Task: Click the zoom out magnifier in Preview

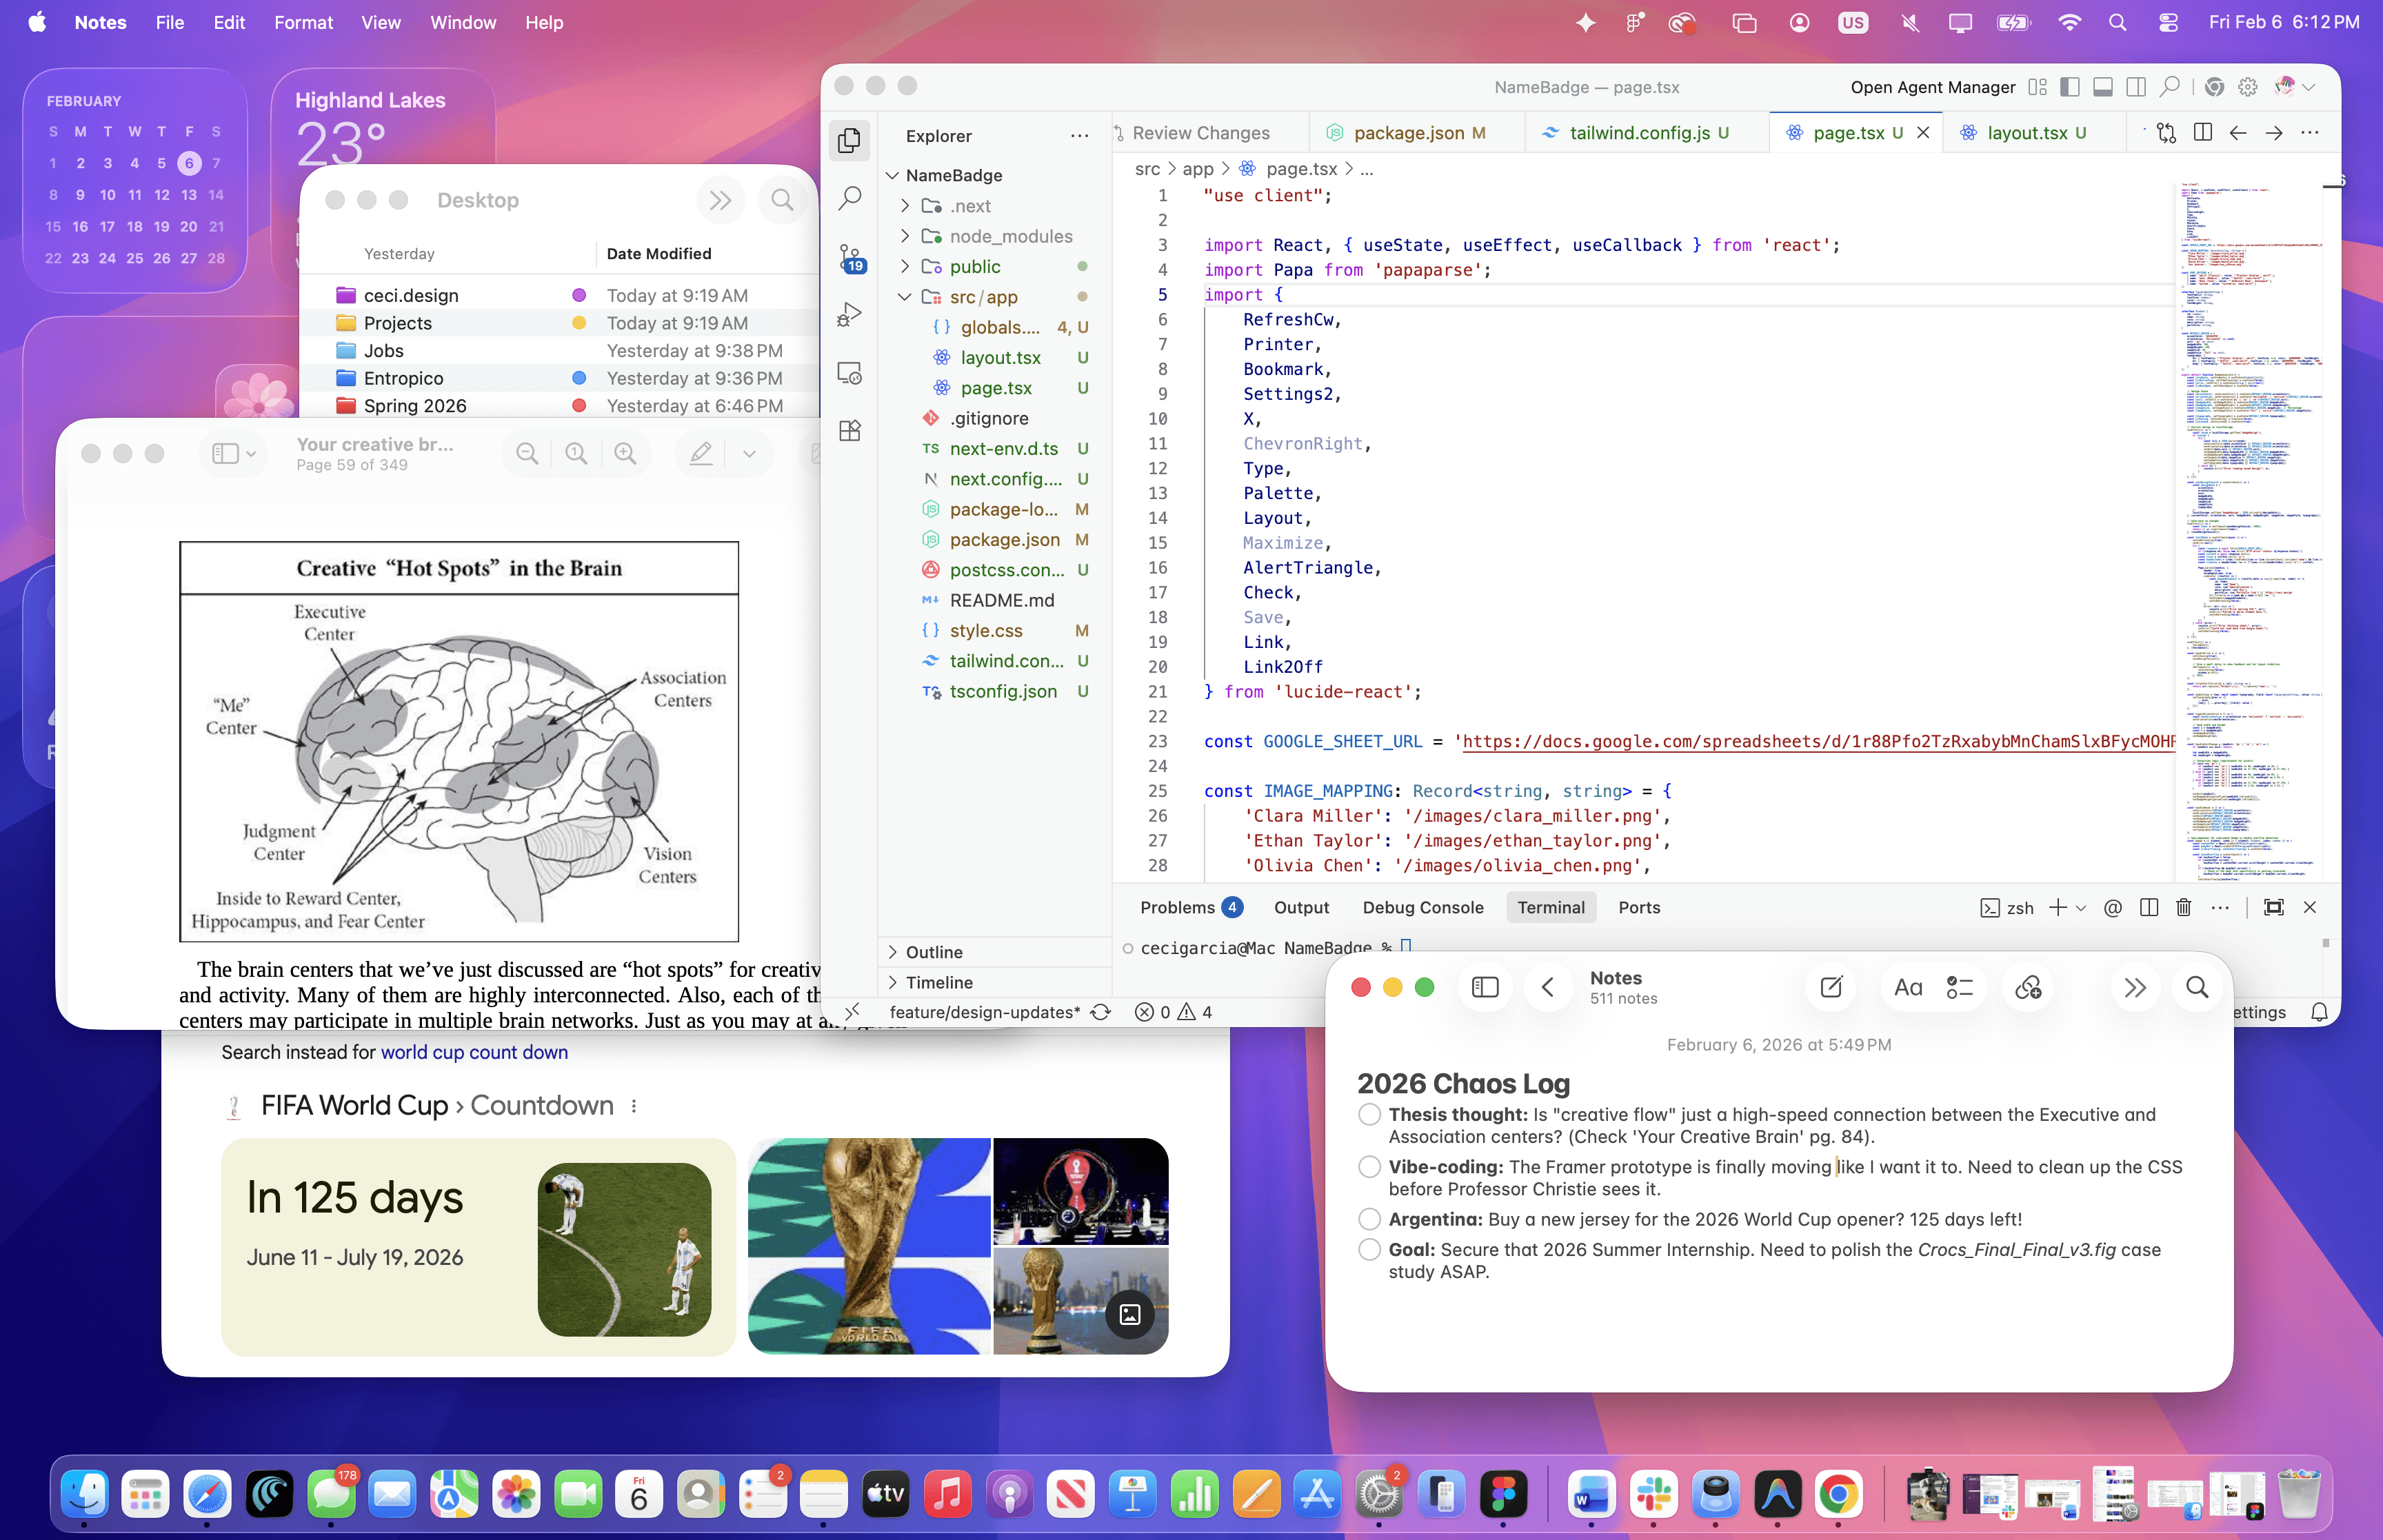Action: 527,453
